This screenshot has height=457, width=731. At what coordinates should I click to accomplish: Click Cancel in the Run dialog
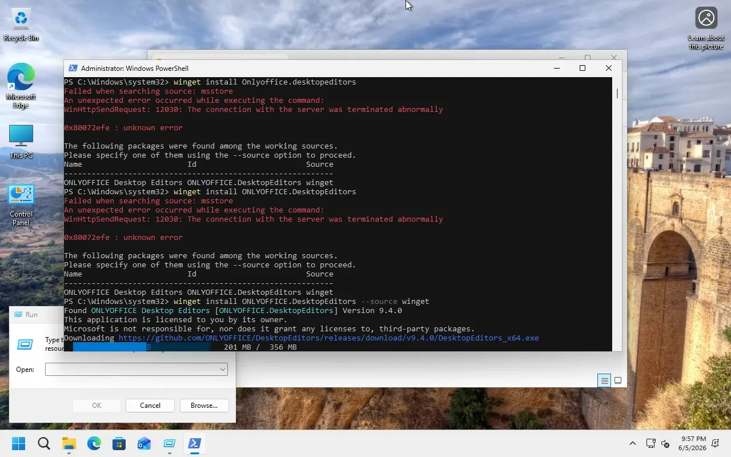point(150,406)
